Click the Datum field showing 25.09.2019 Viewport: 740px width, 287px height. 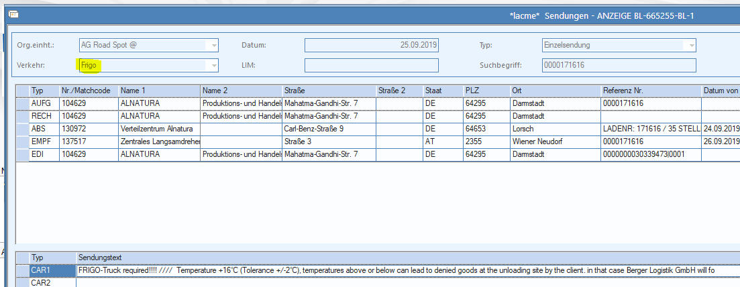[372, 46]
